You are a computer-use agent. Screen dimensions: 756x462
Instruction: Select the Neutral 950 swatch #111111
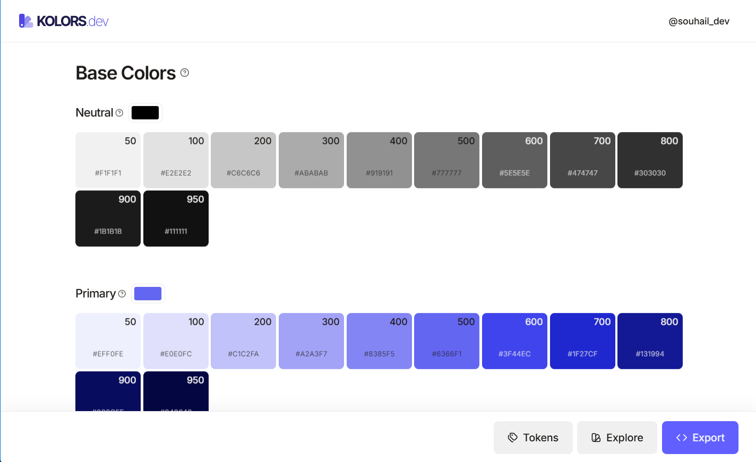[x=176, y=219]
